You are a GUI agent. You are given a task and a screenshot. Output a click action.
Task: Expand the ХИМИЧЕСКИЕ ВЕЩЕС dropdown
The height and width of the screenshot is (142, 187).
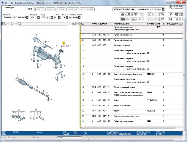point(163,9)
